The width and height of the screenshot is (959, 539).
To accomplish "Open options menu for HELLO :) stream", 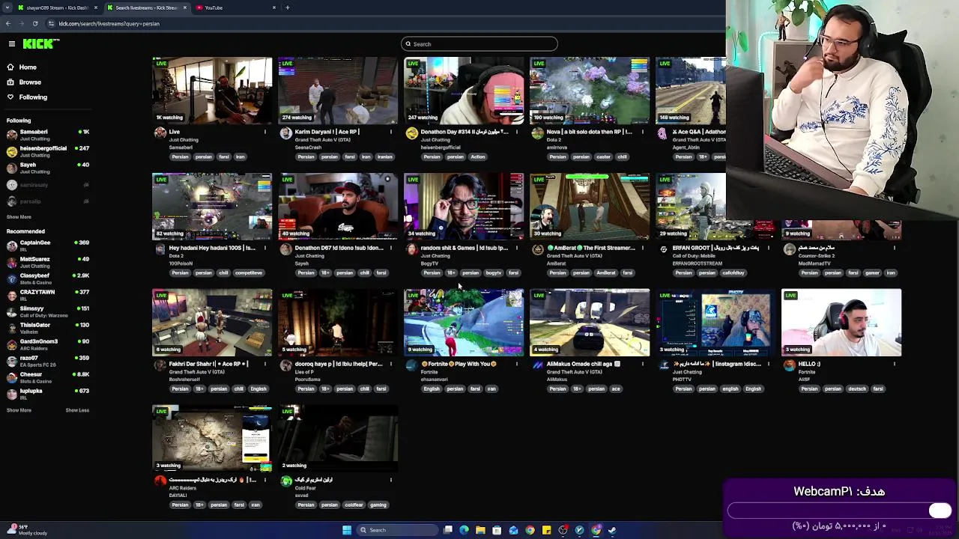I will coord(895,364).
